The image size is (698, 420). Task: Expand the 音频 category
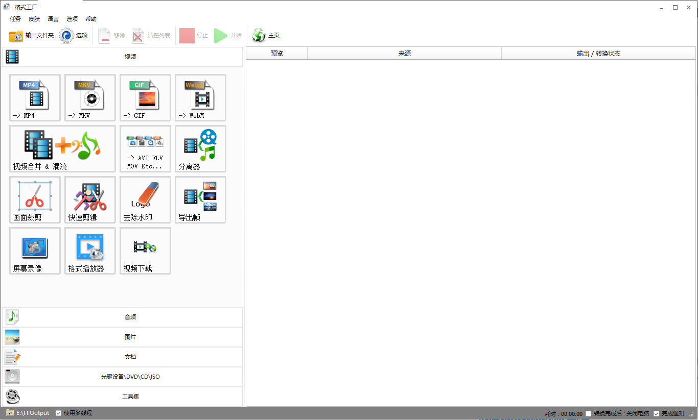click(x=122, y=317)
